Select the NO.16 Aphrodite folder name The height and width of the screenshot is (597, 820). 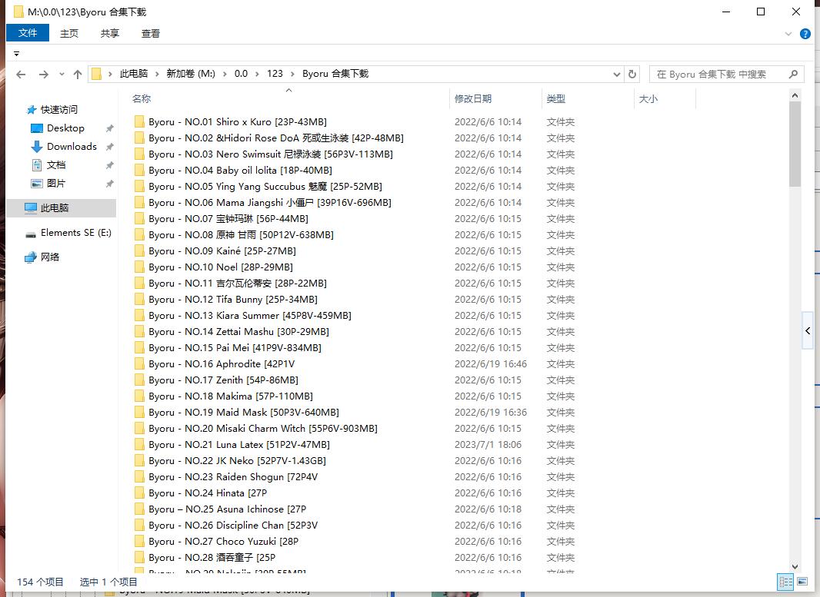click(x=222, y=364)
